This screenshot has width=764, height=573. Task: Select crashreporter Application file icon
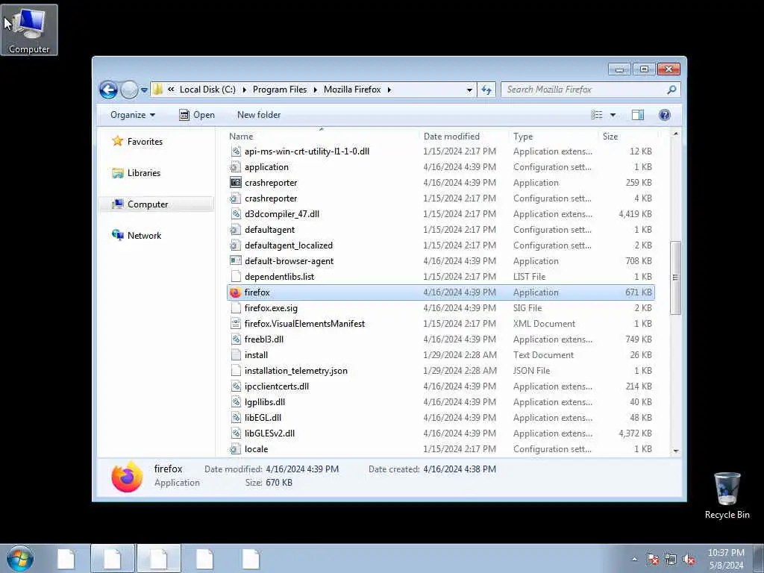[x=235, y=183]
